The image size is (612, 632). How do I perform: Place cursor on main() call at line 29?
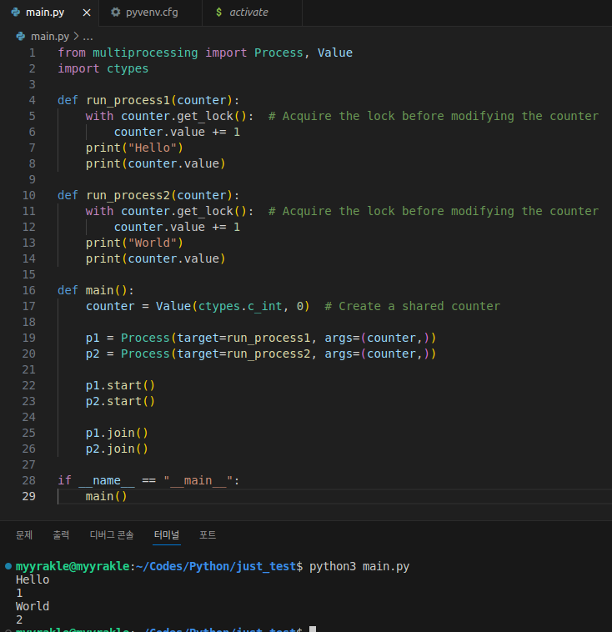pyautogui.click(x=106, y=496)
